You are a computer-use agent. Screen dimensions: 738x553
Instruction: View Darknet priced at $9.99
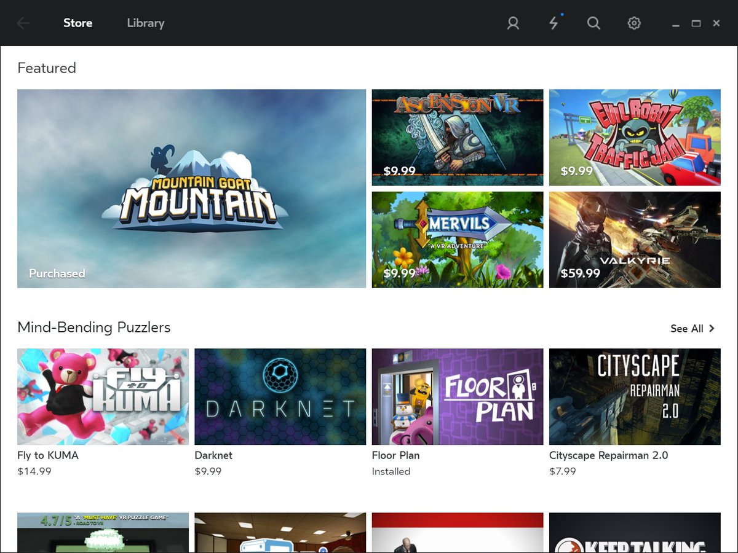280,396
